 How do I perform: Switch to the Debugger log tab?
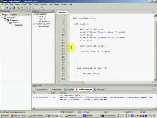click(99, 89)
